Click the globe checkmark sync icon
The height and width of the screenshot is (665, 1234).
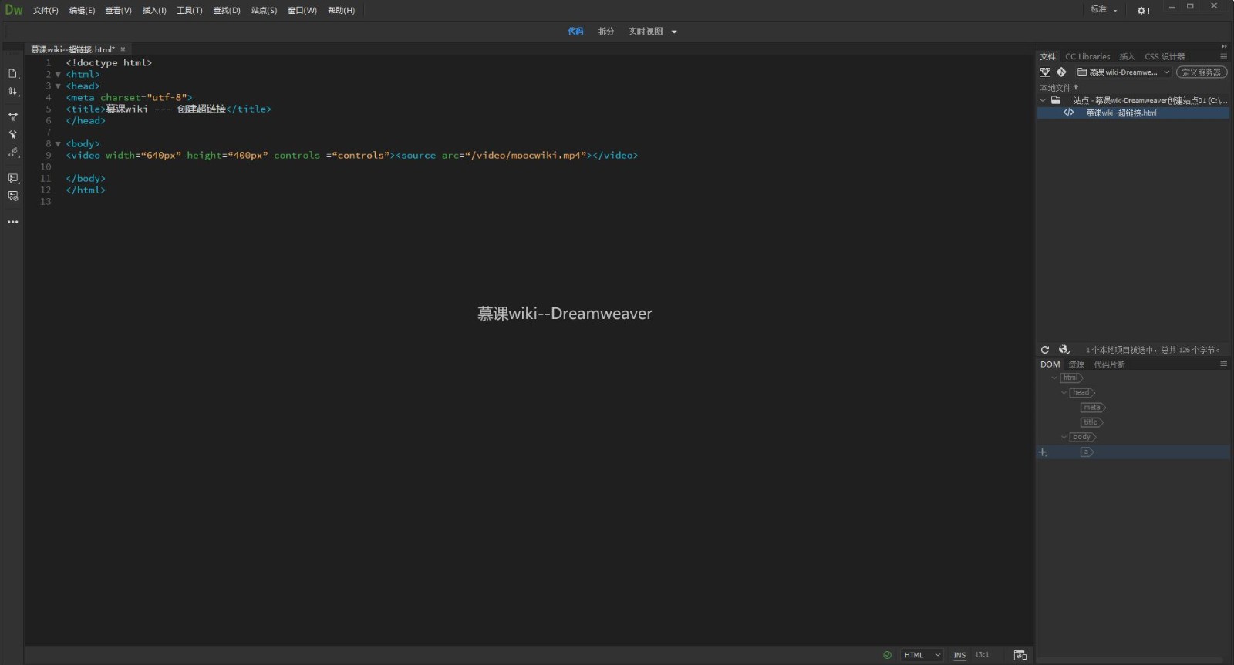[1064, 350]
